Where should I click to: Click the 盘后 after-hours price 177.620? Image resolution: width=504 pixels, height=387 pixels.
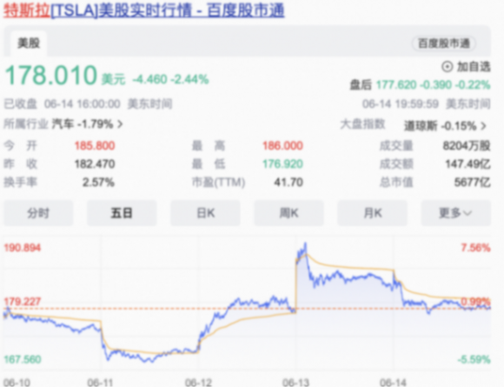click(396, 85)
